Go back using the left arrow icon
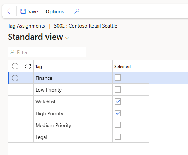 pyautogui.click(x=10, y=11)
